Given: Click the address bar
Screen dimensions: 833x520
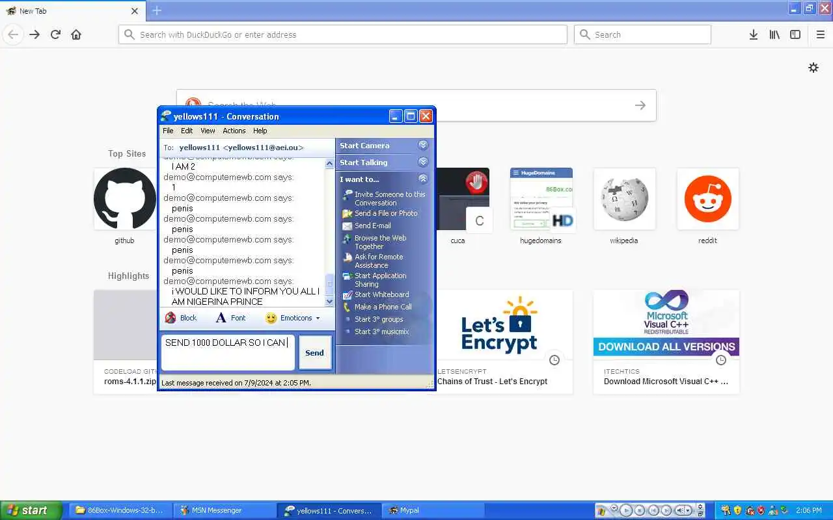Looking at the screenshot, I should click(x=343, y=34).
